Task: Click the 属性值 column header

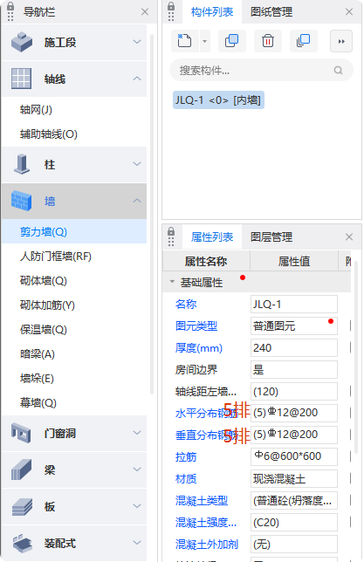Action: click(294, 261)
